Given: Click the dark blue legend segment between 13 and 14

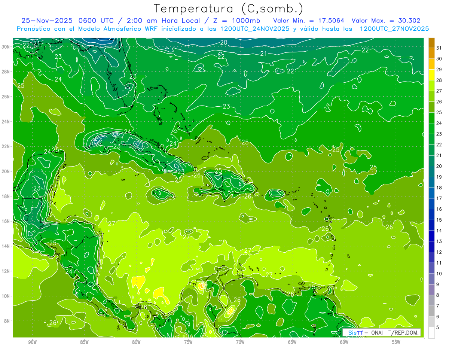Looking at the screenshot, I should pyautogui.click(x=431, y=236).
